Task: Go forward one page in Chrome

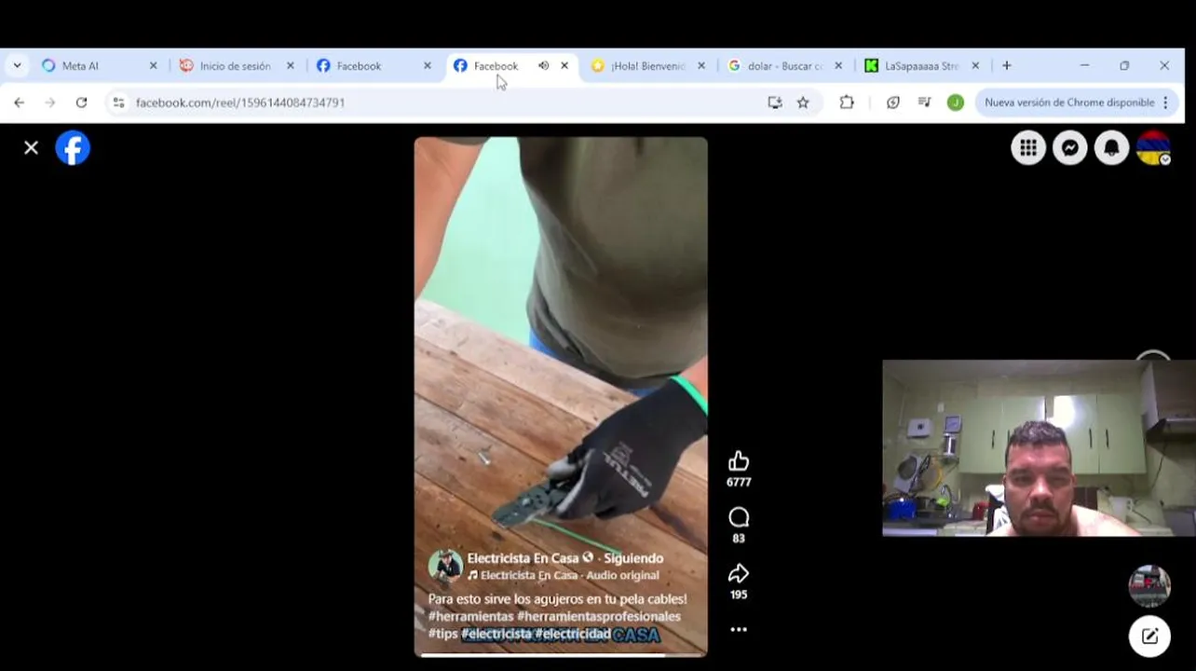Action: 50,103
